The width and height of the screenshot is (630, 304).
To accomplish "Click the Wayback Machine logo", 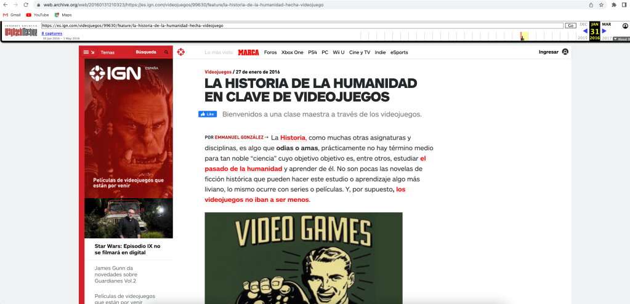I will (20, 32).
